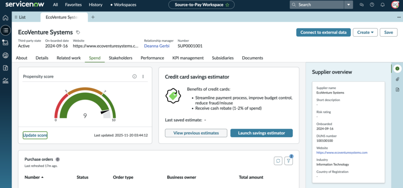Open the DG user avatar menu
This screenshot has height=188, width=403.
[x=395, y=5]
